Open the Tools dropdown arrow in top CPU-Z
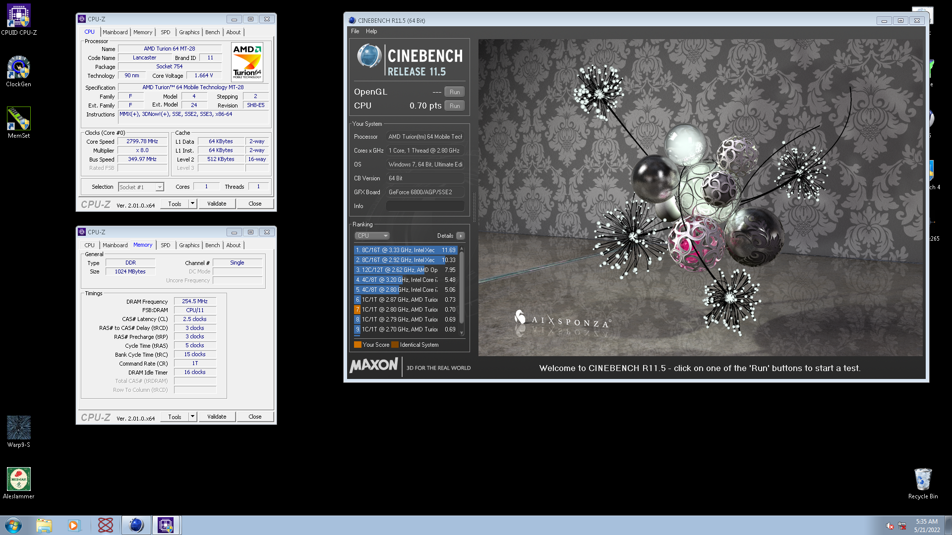The image size is (952, 535). tap(193, 204)
